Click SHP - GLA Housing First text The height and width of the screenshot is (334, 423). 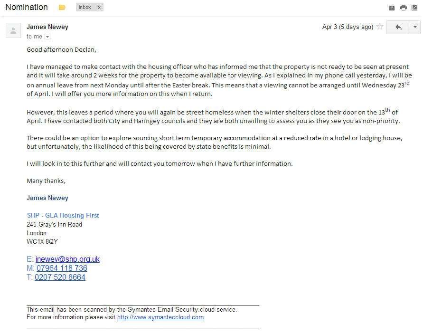pyautogui.click(x=63, y=215)
